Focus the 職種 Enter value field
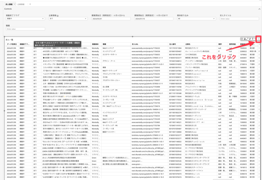 pos(25,29)
